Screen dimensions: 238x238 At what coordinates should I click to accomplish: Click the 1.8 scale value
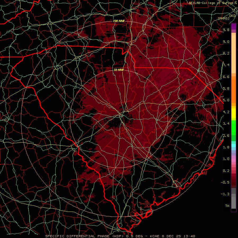tap(226, 147)
